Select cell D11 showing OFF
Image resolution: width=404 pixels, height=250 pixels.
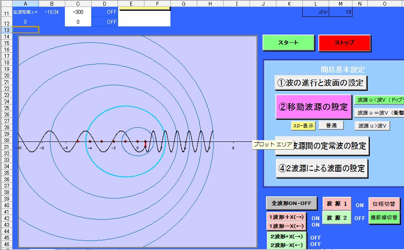click(x=105, y=12)
